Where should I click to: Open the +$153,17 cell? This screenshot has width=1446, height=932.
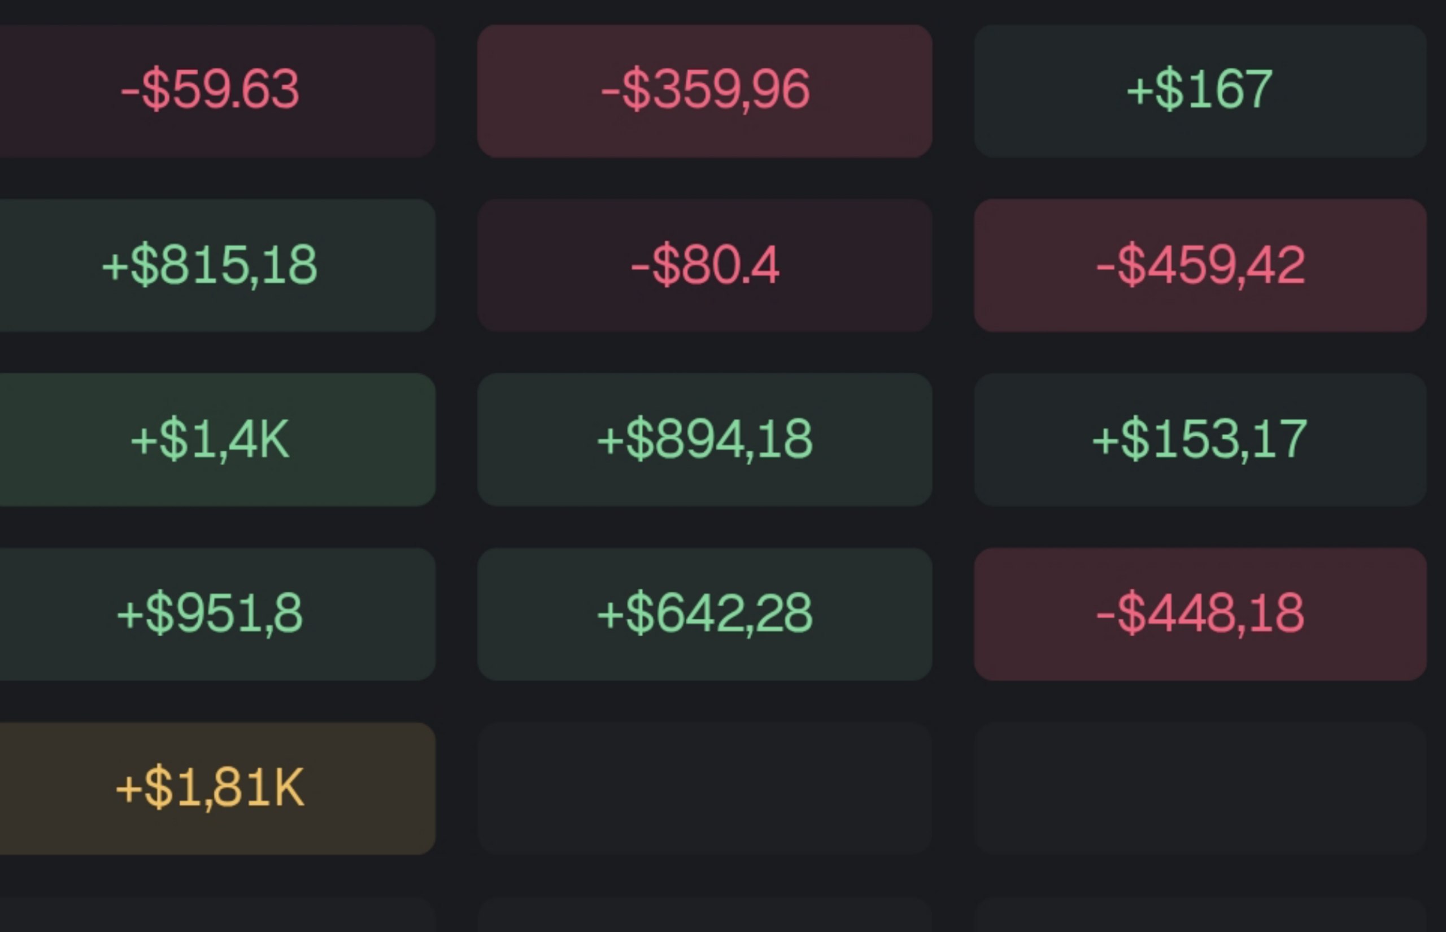pos(1200,439)
